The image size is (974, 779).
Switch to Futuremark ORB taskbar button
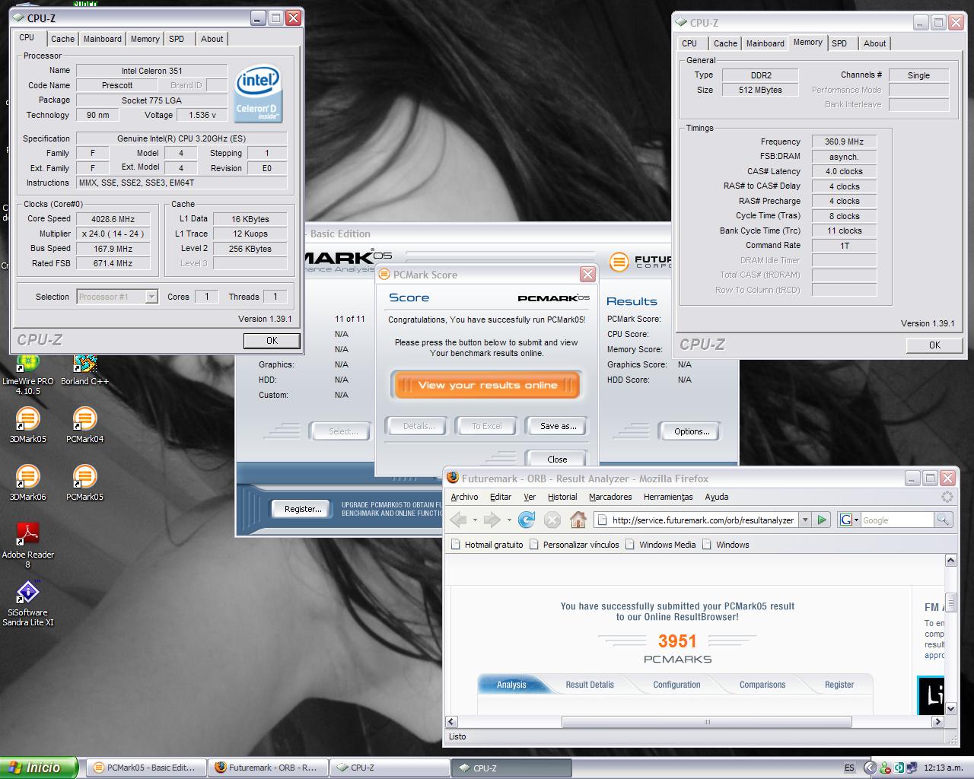point(268,768)
